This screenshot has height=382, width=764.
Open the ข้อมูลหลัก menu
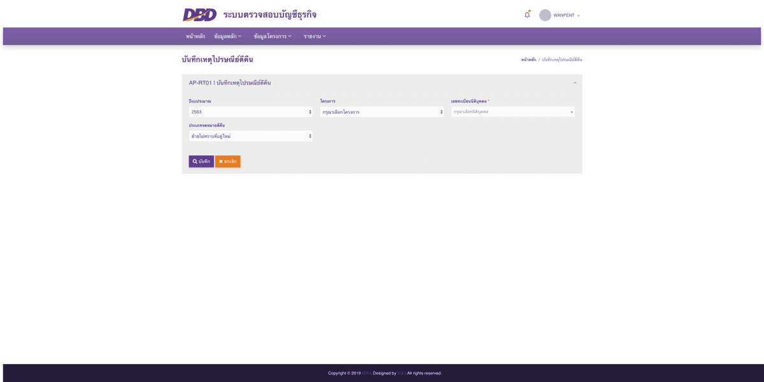click(x=228, y=36)
